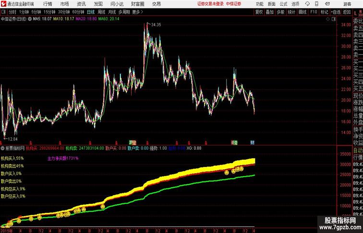Switch to 分时 chart period
Image resolution: width=363 pixels, height=233 pixels.
point(12,12)
